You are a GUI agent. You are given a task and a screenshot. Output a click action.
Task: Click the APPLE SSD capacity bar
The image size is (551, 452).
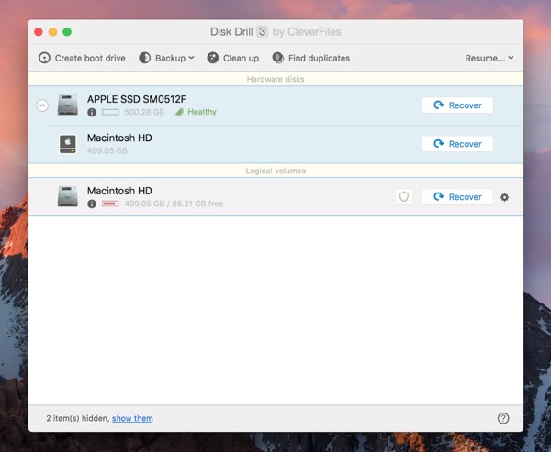coord(110,112)
